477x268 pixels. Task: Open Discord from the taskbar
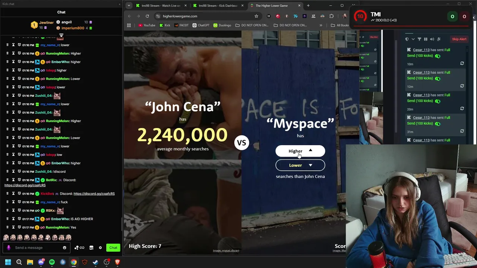coord(41,262)
